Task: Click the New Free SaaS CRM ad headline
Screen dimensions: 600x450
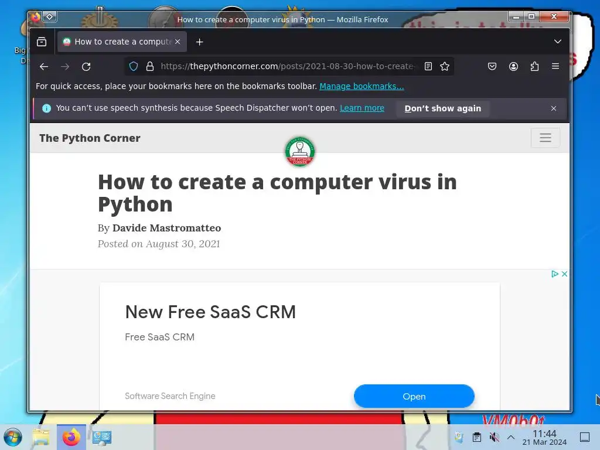Action: click(210, 312)
